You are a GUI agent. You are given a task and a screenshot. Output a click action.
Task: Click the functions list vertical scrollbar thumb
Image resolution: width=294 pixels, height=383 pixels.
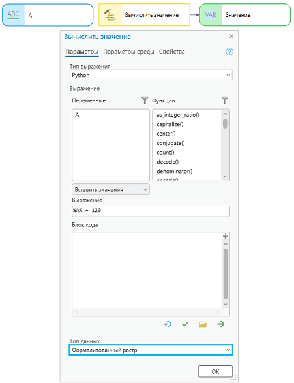tap(225, 123)
